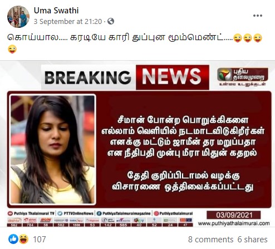Click the YouTube icon beside Puthiya Thalaimurai TV

click(x=10, y=213)
